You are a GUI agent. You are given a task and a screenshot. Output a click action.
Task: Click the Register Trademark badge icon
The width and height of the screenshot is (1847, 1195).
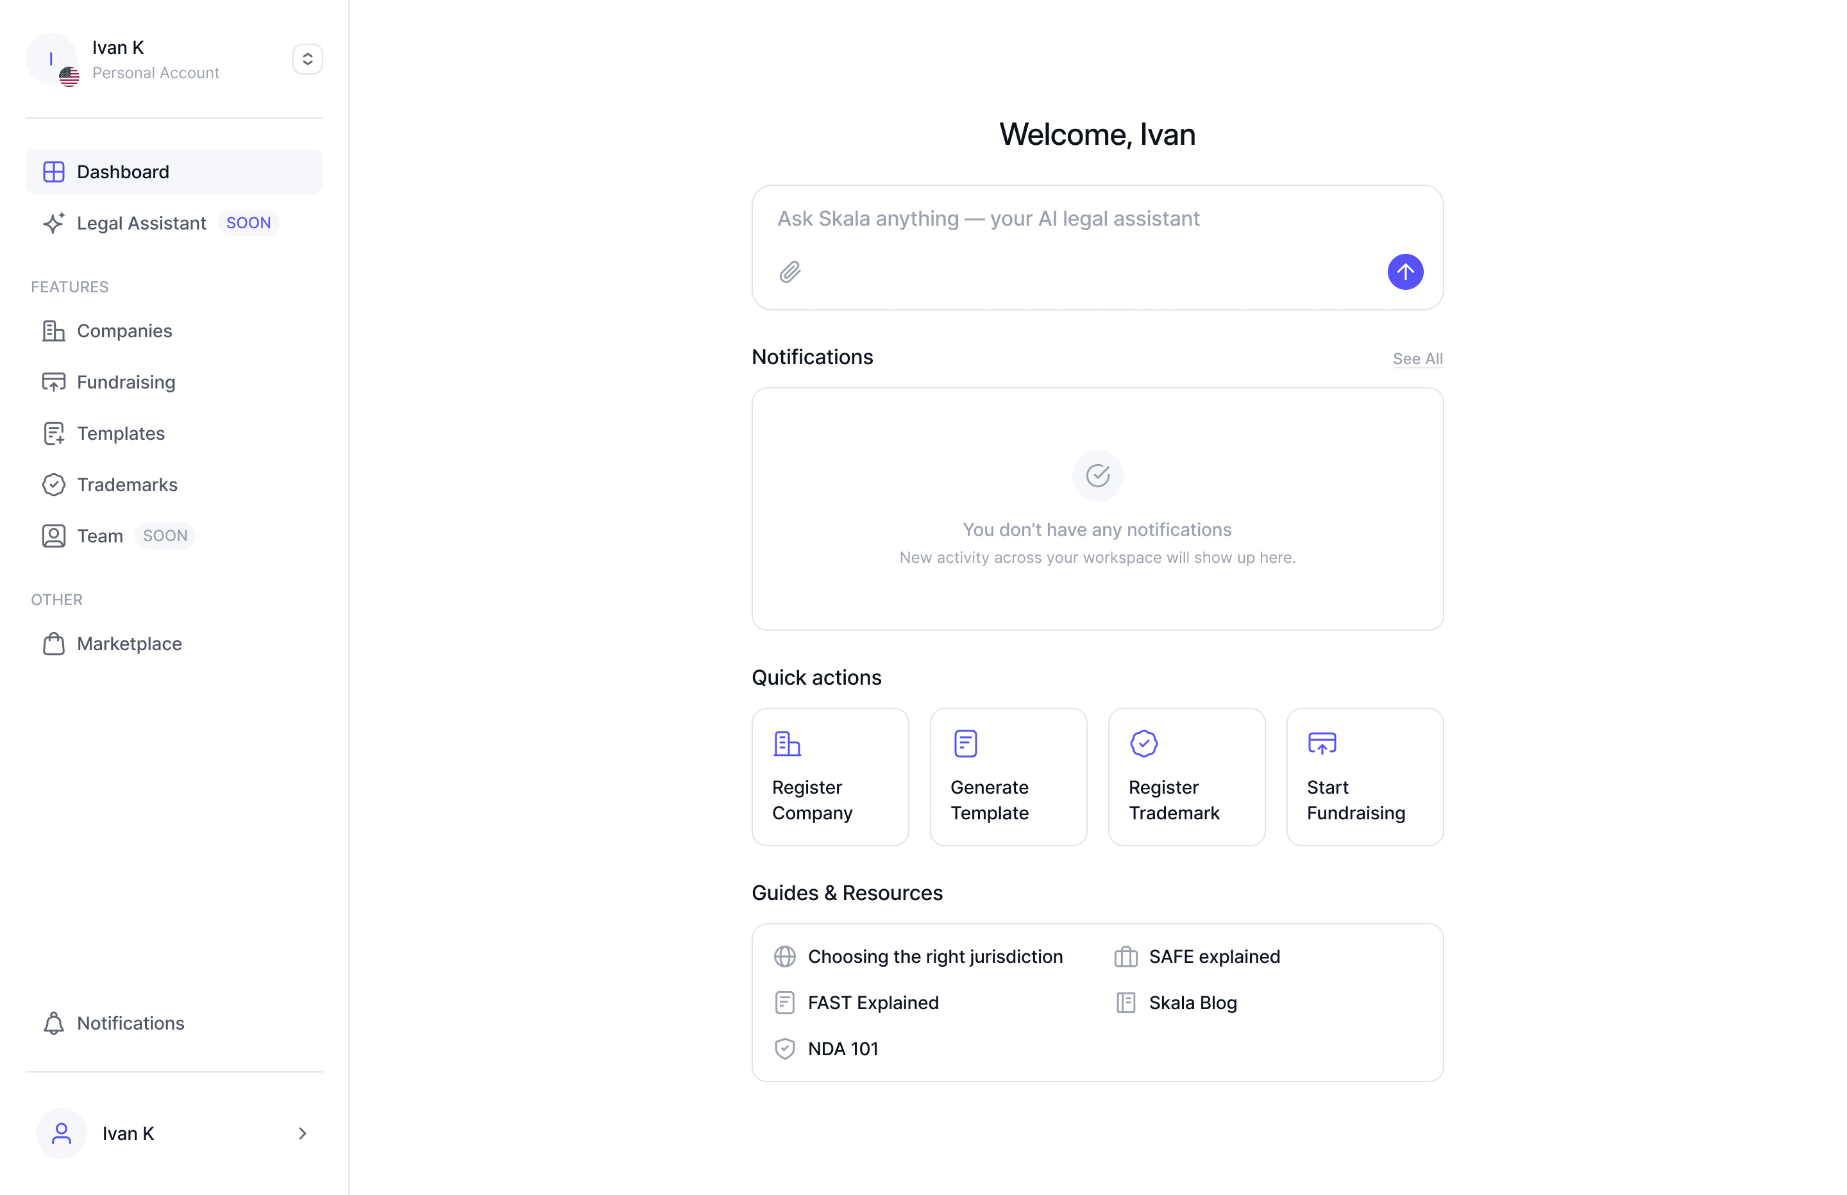point(1144,744)
